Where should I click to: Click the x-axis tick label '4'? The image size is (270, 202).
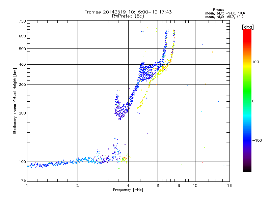(x=128, y=186)
